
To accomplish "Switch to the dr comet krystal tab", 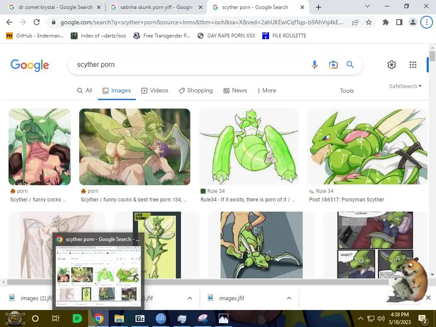I will [x=55, y=7].
